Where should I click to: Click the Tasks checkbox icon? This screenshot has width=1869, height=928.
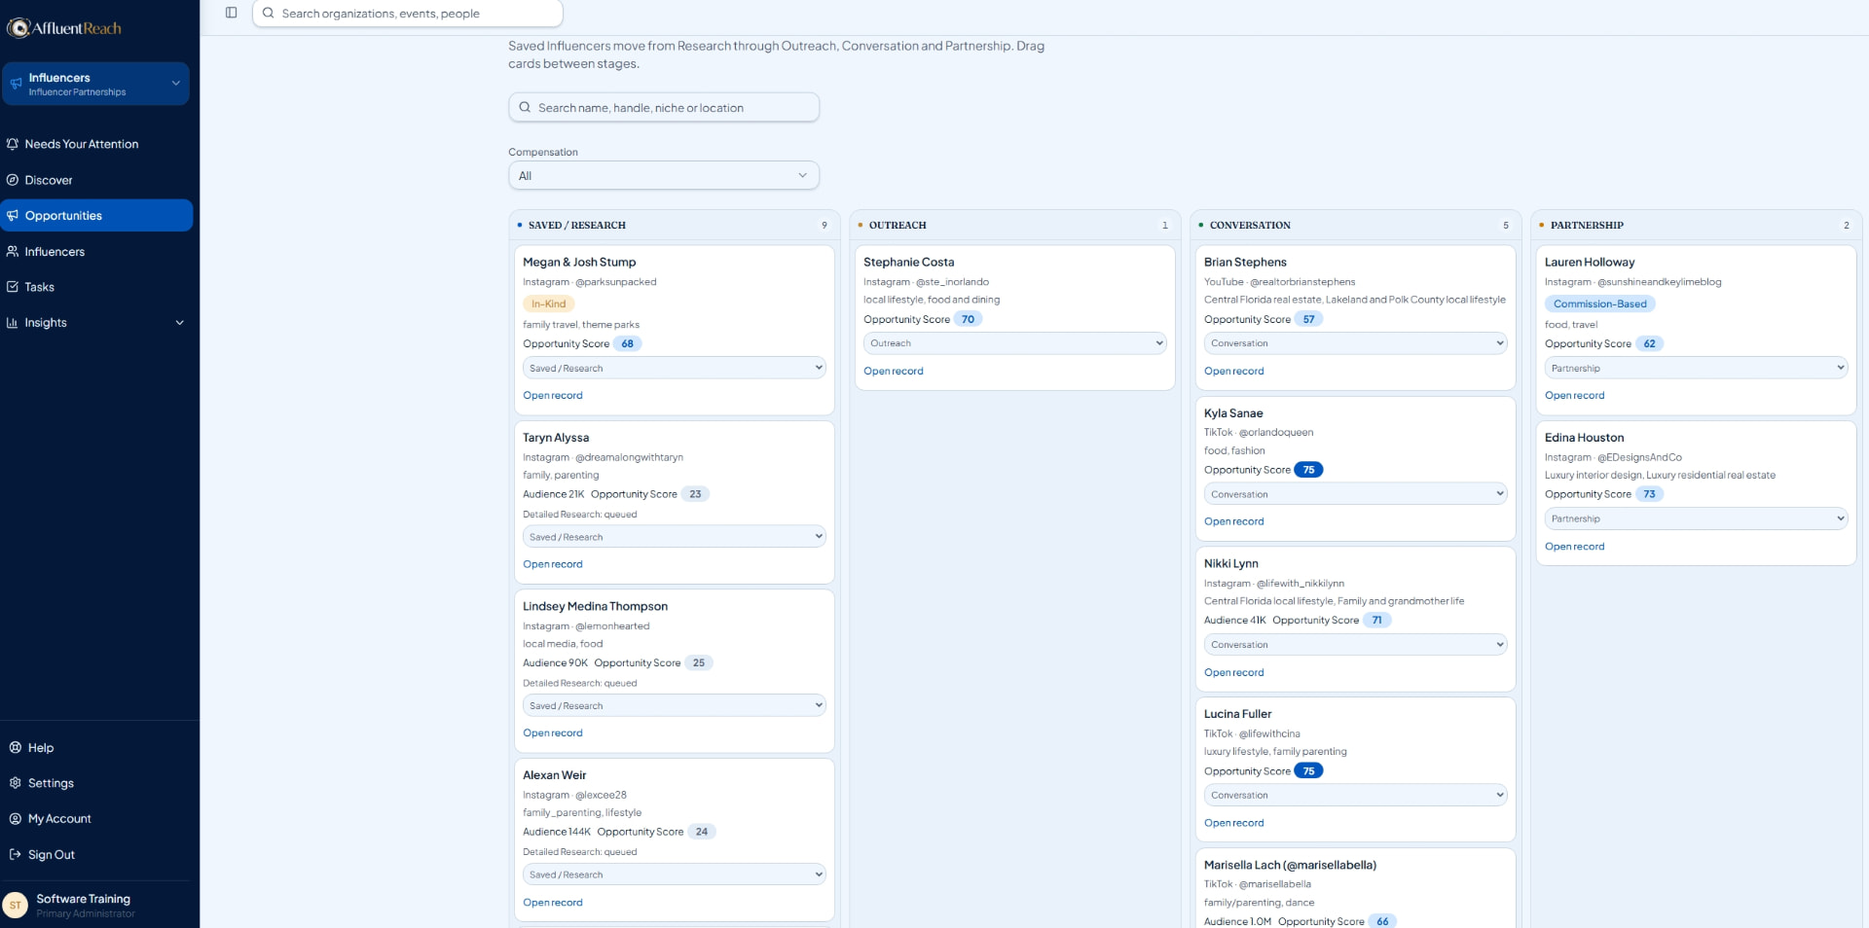tap(13, 287)
